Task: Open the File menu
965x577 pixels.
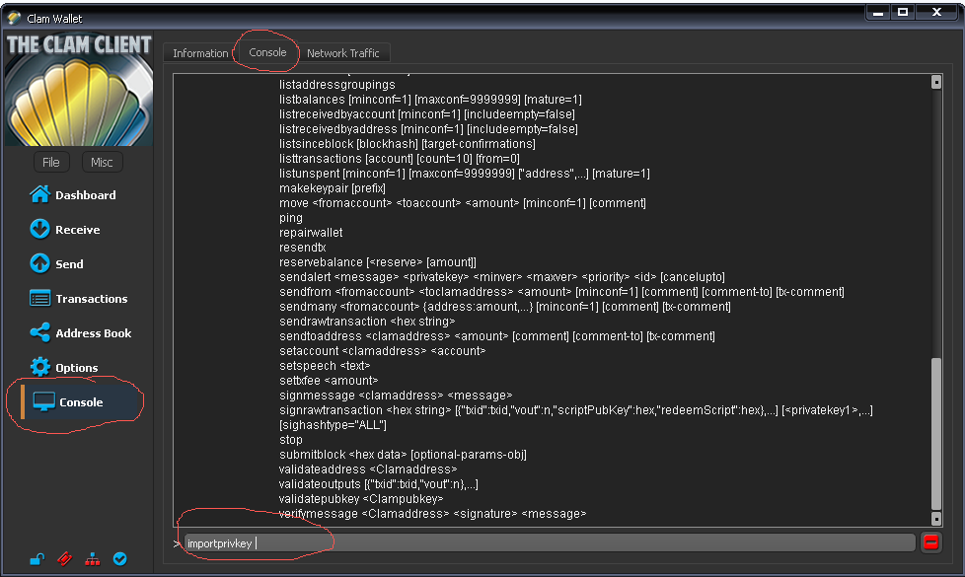Action: [x=51, y=162]
